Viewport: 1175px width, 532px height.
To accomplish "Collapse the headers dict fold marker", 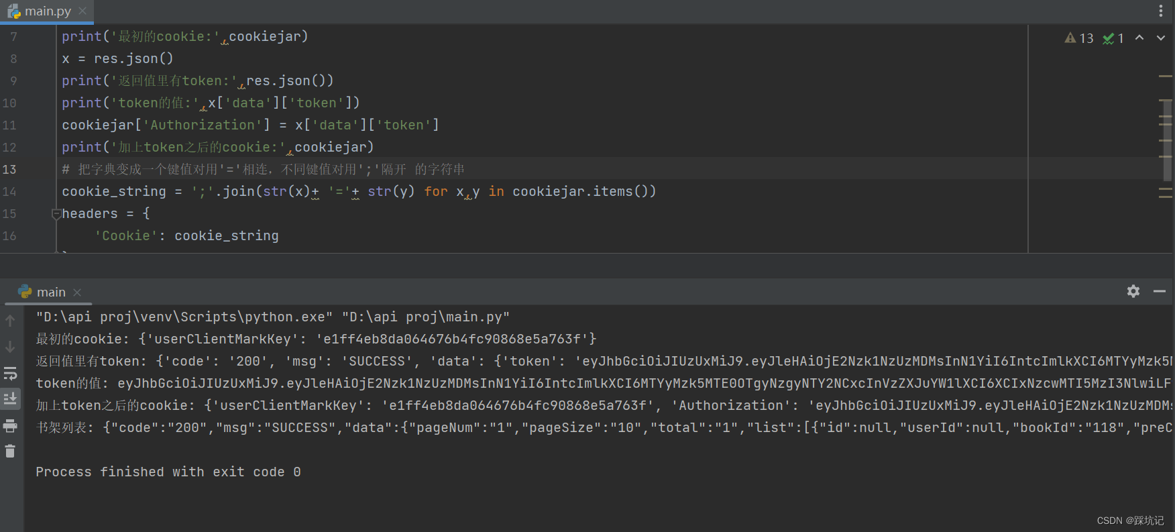I will pos(56,214).
